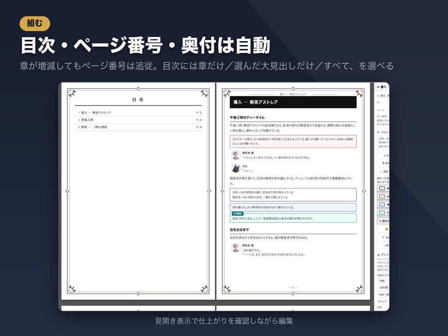
Task: Click the black chapter heading 導入 — 喫茶アストレア
Action: click(293, 102)
